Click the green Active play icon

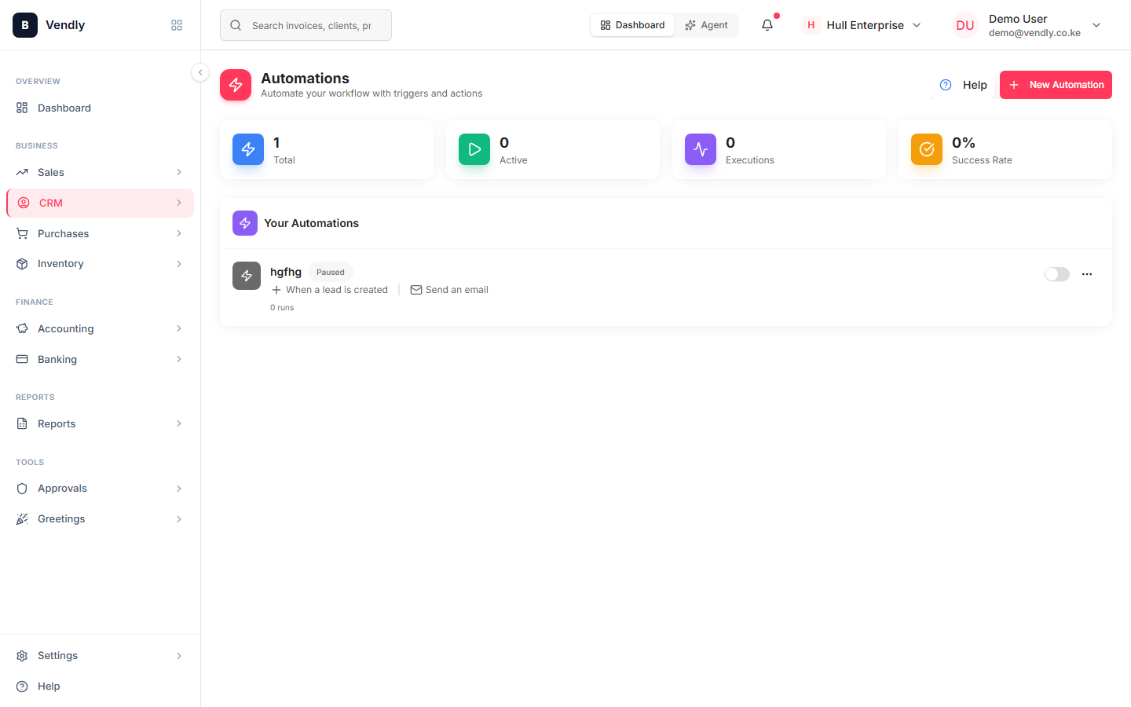(x=474, y=149)
